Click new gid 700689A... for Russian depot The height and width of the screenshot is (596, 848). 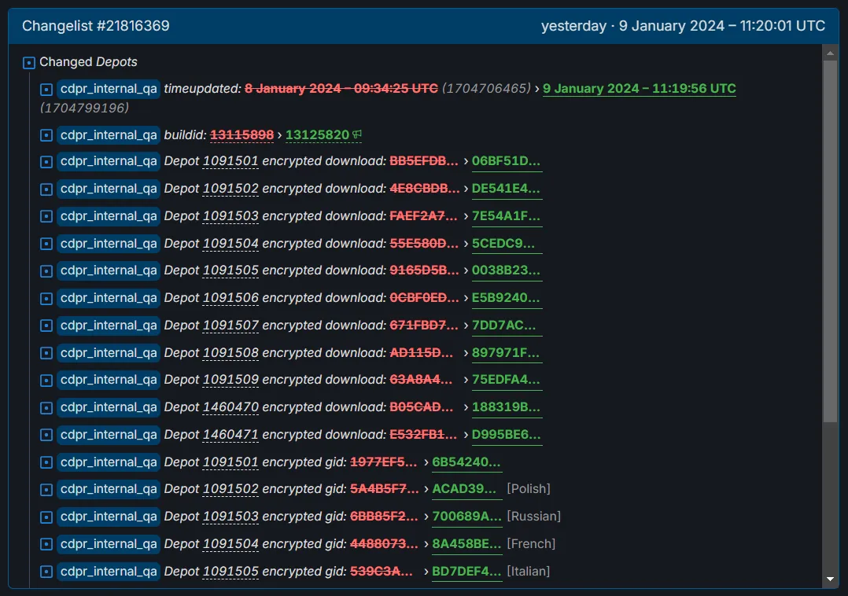466,517
